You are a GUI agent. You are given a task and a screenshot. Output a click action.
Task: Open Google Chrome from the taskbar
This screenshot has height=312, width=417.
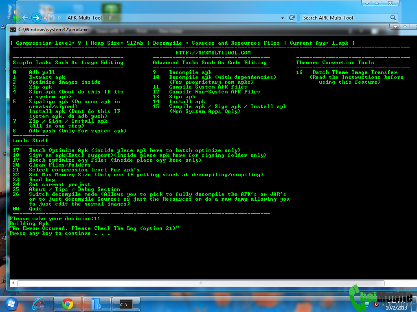coord(68,304)
